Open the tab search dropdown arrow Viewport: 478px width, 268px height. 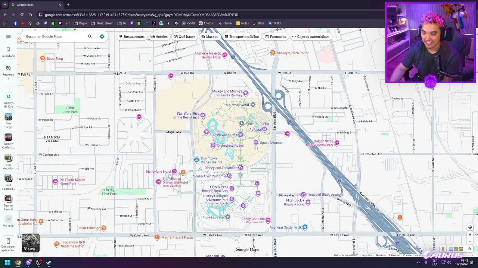pos(4,5)
